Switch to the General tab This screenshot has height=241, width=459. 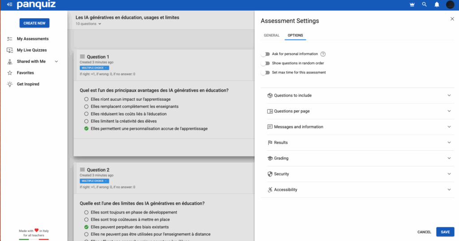click(272, 35)
